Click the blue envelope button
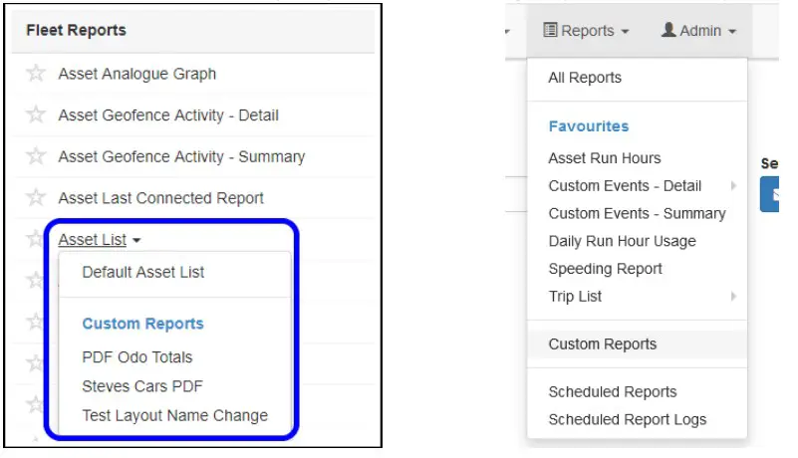The width and height of the screenshot is (798, 458). [771, 194]
